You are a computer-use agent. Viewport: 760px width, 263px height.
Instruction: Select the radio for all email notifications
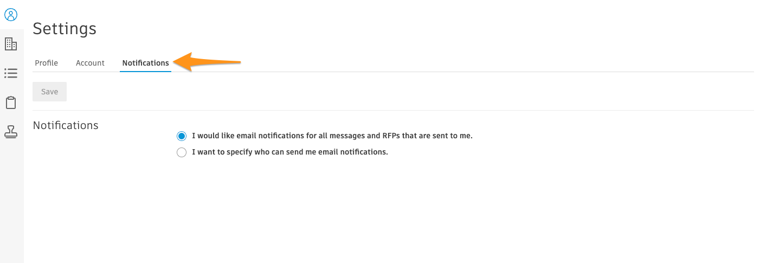tap(182, 136)
